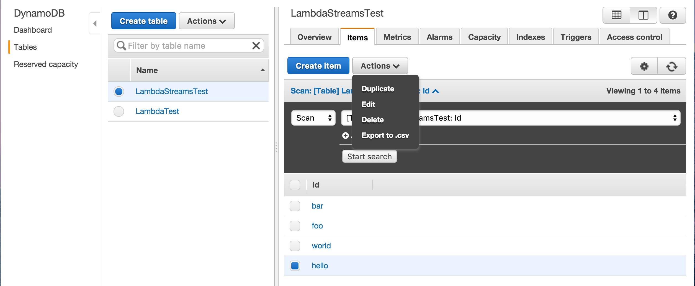695x286 pixels.
Task: Open the tables Actions dropdown
Action: pyautogui.click(x=207, y=21)
